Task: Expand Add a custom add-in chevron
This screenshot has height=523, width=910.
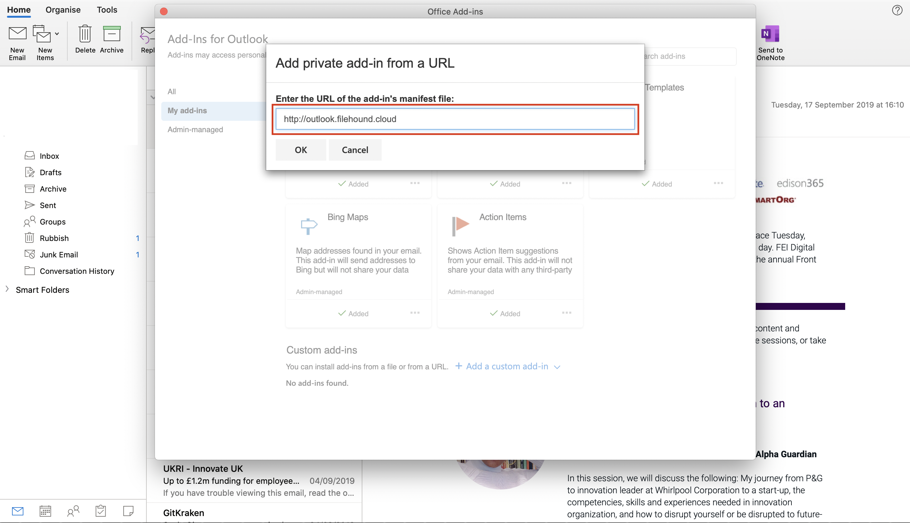Action: 557,367
